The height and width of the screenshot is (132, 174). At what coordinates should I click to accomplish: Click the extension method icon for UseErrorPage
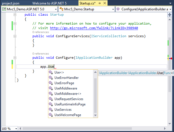point(51,83)
